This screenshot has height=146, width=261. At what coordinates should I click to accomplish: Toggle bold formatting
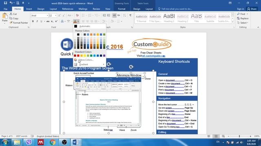pos(33,21)
